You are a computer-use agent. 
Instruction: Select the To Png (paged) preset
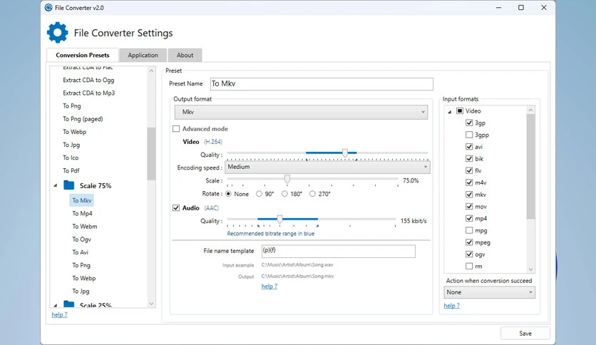(x=83, y=119)
